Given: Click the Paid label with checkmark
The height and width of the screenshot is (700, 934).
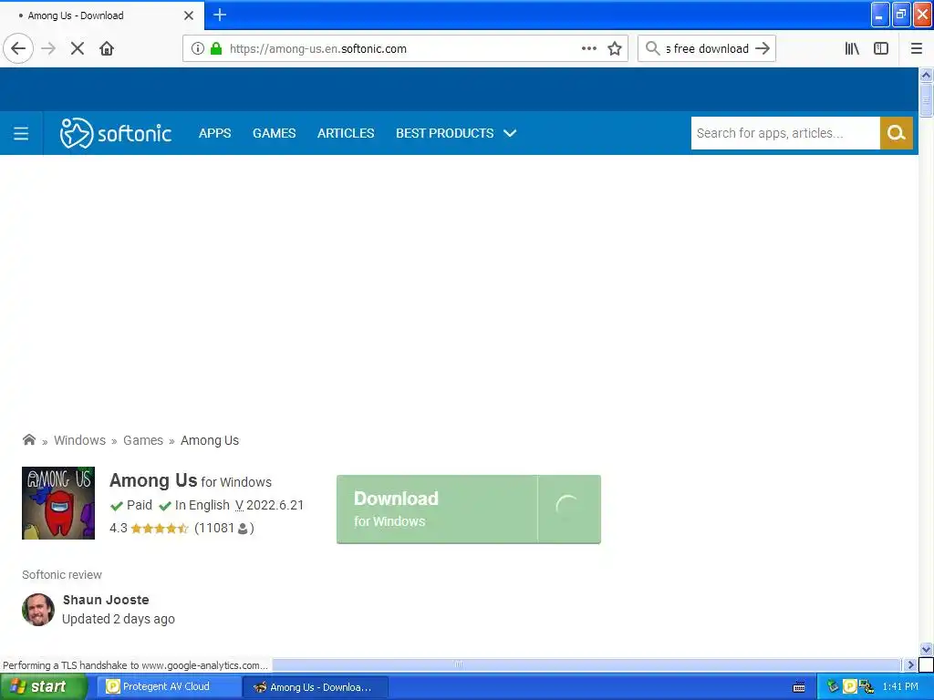Looking at the screenshot, I should pyautogui.click(x=131, y=505).
